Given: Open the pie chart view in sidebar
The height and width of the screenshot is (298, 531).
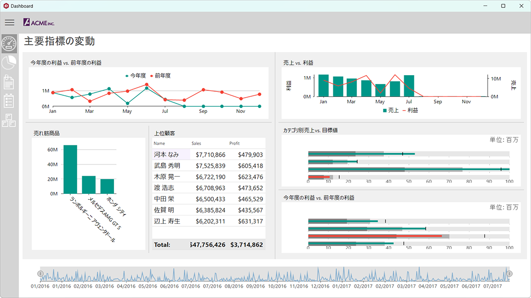Looking at the screenshot, I should point(9,62).
